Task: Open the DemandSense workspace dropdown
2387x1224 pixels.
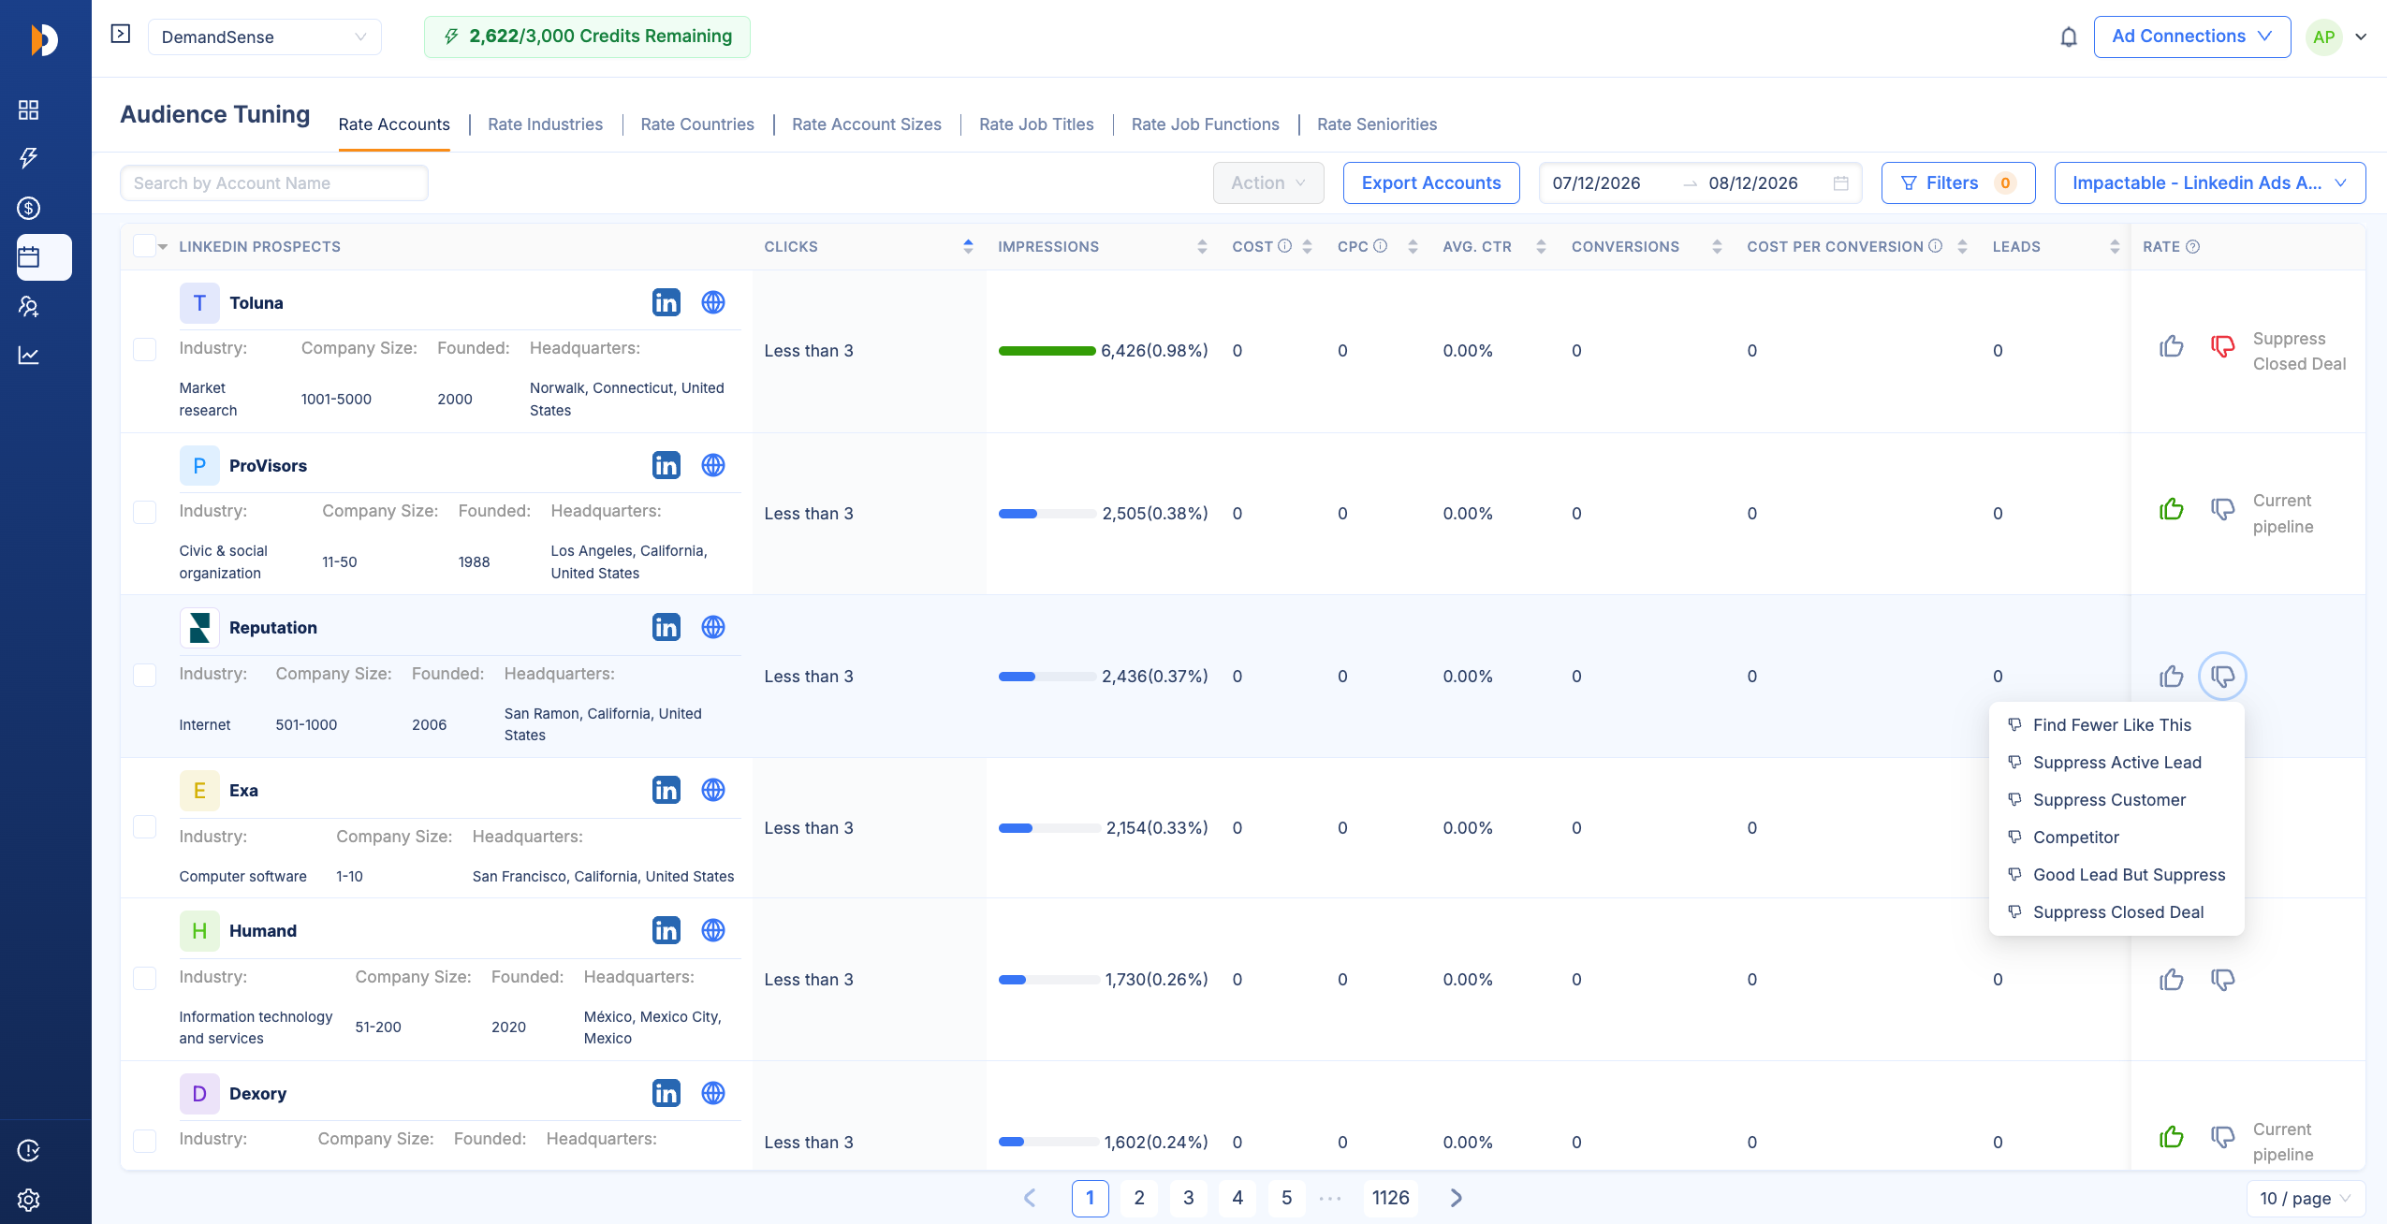Action: pos(264,37)
